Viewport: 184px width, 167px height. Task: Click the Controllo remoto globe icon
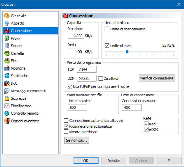click(7, 113)
